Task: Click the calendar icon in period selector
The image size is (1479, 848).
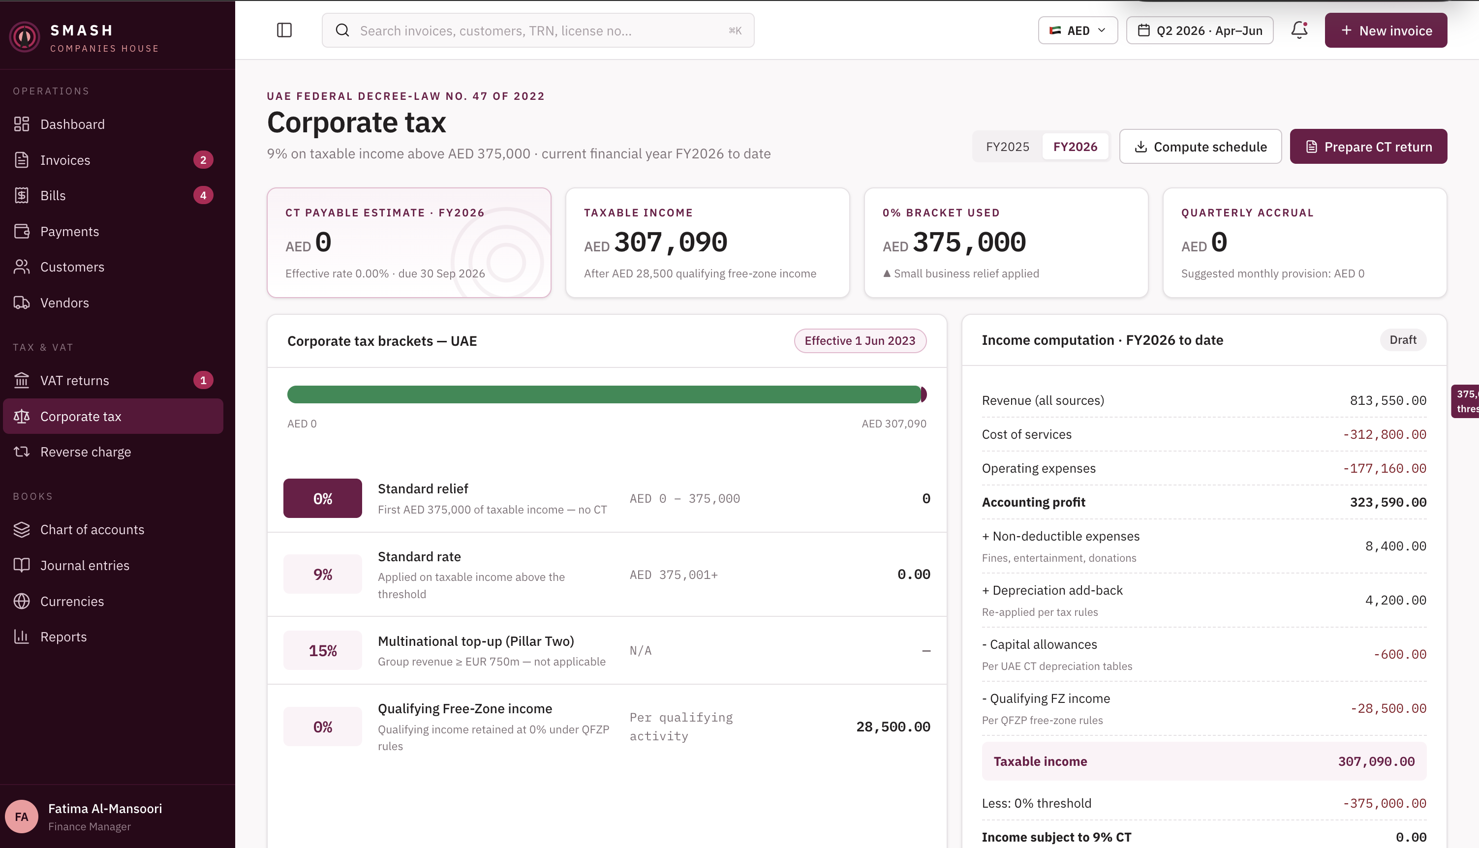Action: (1143, 30)
